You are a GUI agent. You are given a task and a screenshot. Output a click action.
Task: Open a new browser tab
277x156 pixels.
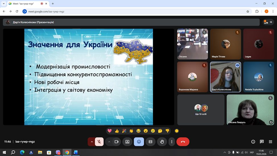pos(53,4)
